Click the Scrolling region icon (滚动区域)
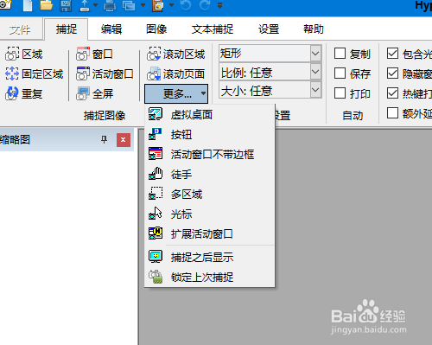432x345 pixels. [x=154, y=54]
